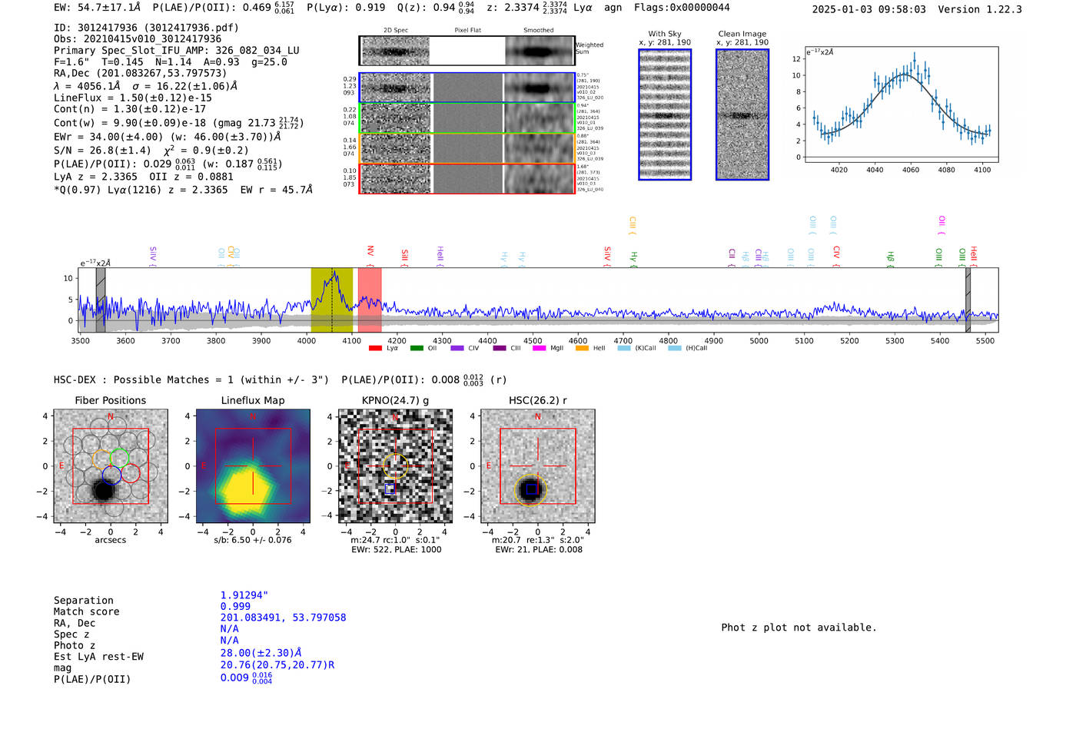Select the blue-bordered fiber 2D spectrum row
Screen dimensions: 1076x732
467,88
